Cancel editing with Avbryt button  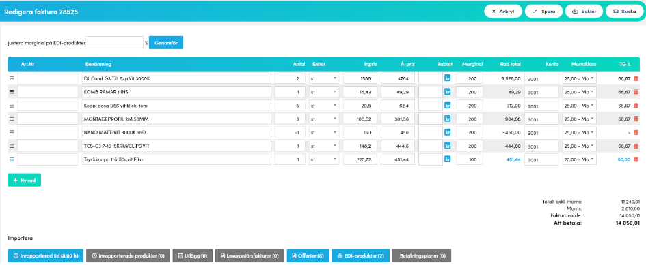503,12
